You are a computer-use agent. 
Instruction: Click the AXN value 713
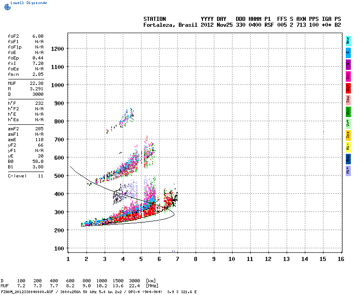301,25
